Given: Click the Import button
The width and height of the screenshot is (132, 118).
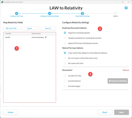Looking at the screenshot, I should [29, 28].
